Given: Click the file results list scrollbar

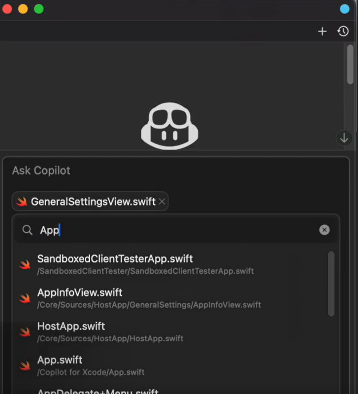Looking at the screenshot, I should [331, 284].
